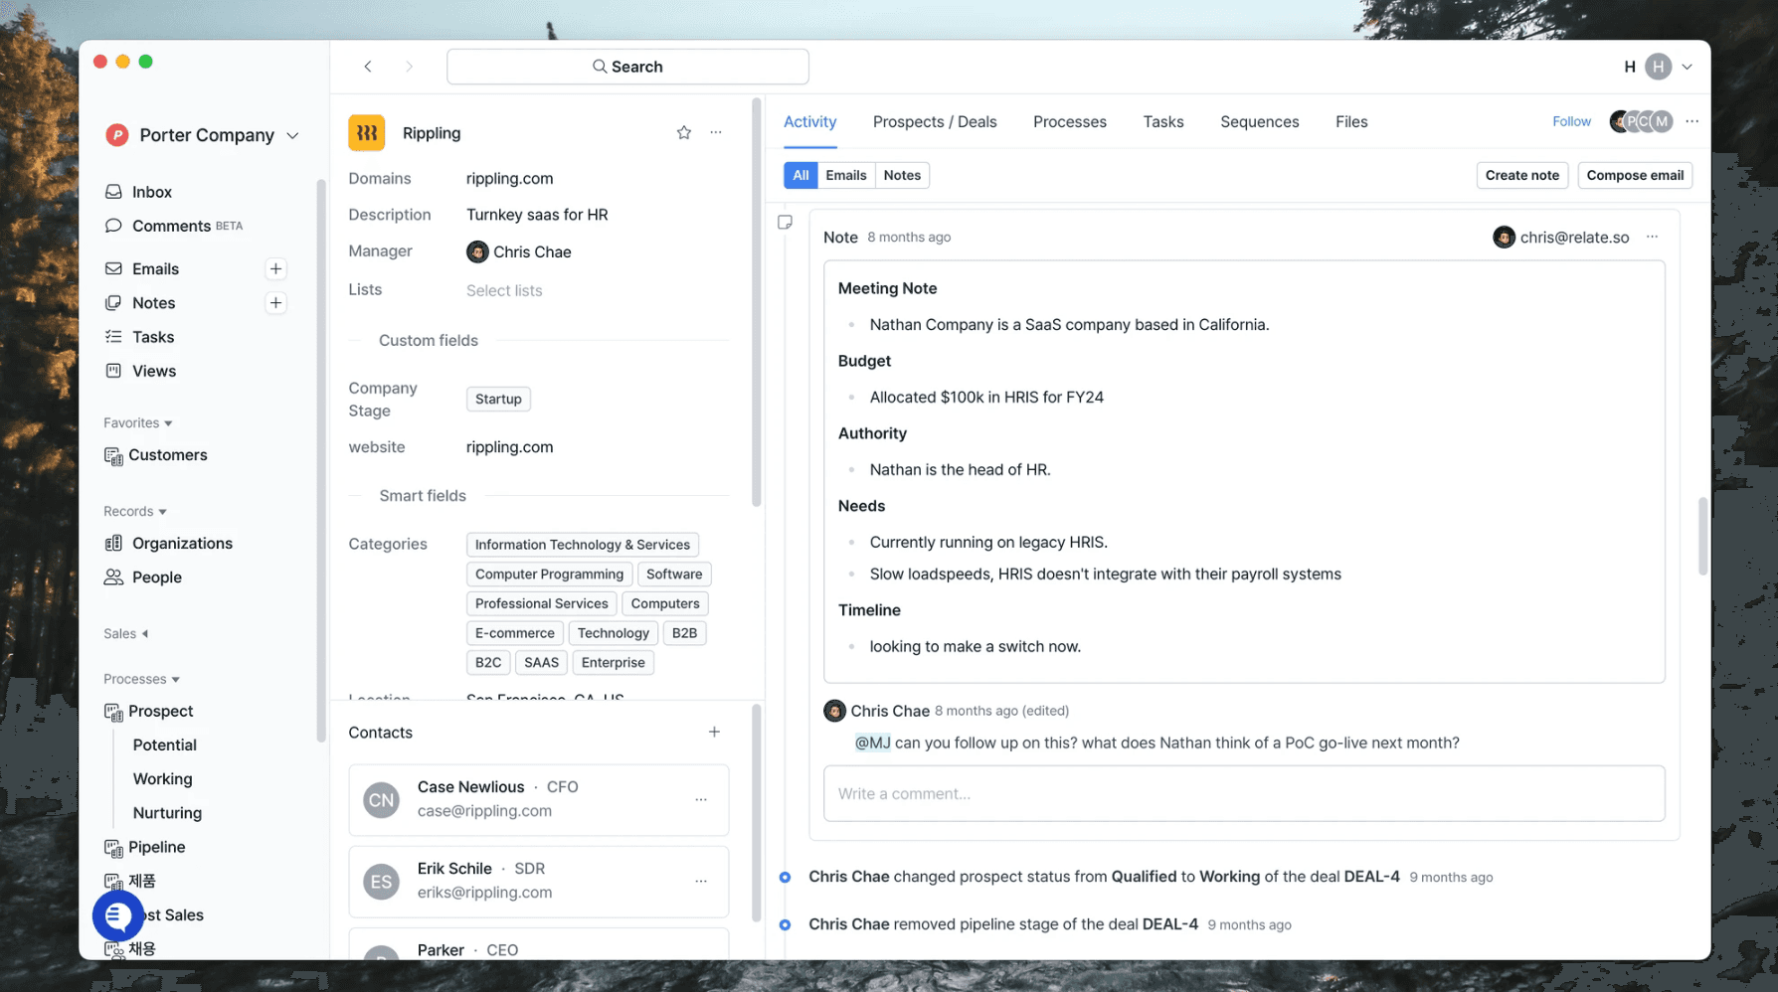Open Emails in the sidebar

tap(155, 268)
